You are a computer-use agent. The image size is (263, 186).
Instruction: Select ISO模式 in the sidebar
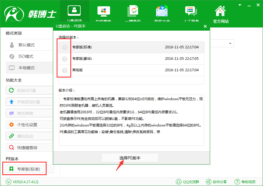pyautogui.click(x=26, y=56)
